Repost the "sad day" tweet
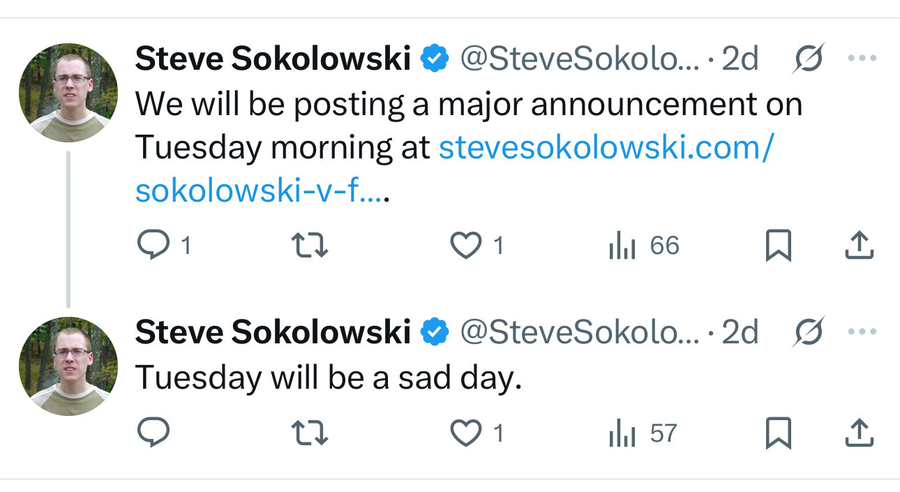The height and width of the screenshot is (492, 900). [x=309, y=433]
